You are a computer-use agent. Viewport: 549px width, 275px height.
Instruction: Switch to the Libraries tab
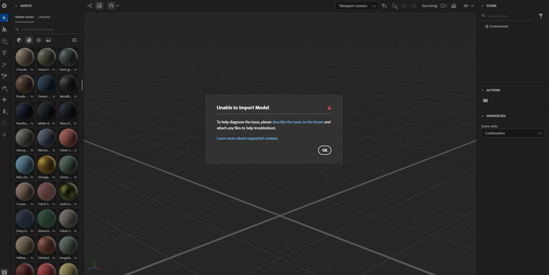(44, 17)
